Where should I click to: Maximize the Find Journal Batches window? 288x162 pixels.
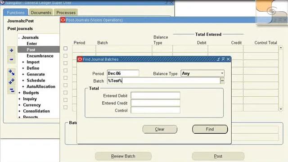point(223,59)
